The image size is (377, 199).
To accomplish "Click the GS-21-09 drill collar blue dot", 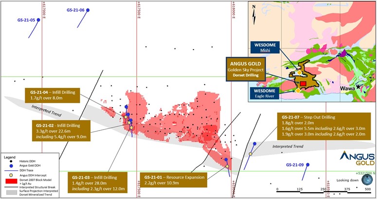I will (x=307, y=165).
